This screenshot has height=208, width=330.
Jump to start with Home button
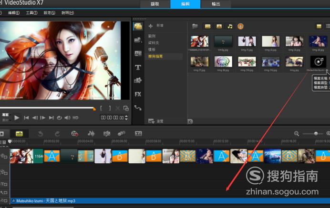26,118
